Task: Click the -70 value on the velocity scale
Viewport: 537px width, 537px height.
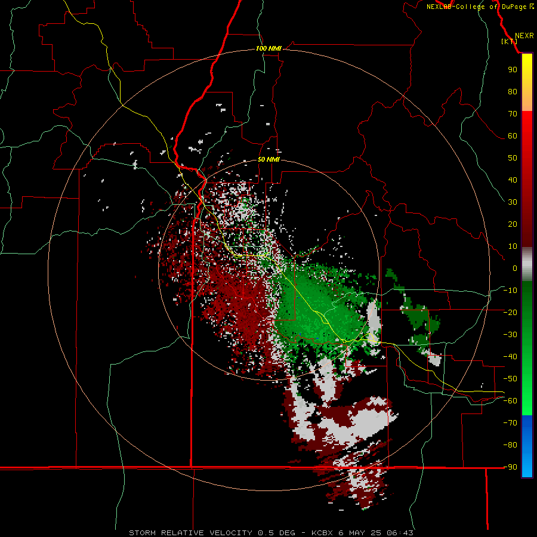Action: [x=510, y=423]
